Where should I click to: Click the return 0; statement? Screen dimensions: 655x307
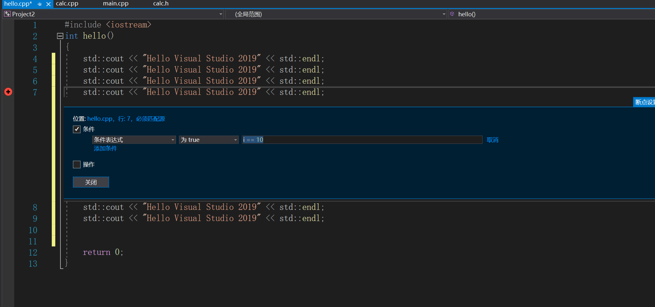click(x=103, y=252)
